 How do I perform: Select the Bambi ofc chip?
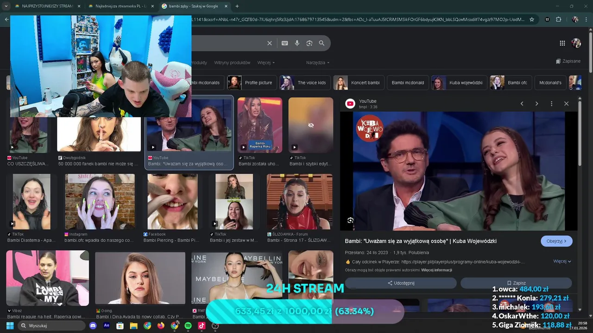(511, 83)
